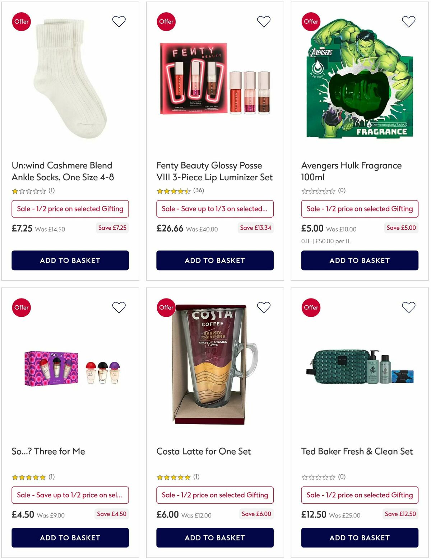
Task: Click the wishlist heart on the So...? Three for Me set
Action: click(119, 308)
